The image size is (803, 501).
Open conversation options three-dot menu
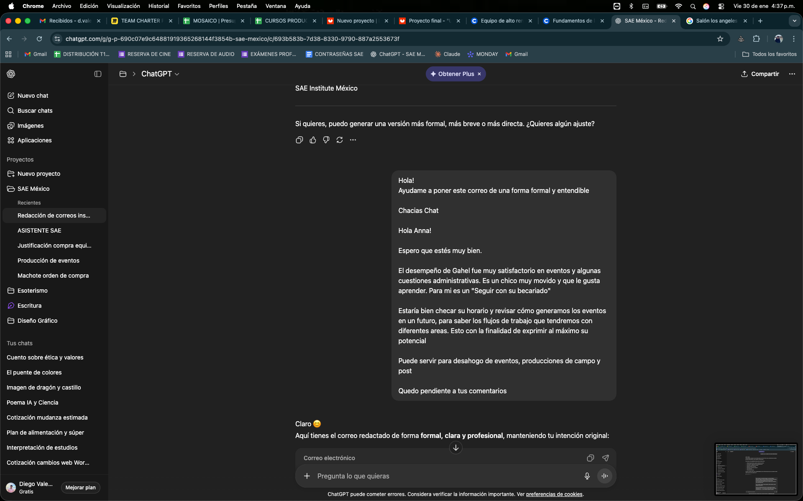pyautogui.click(x=792, y=74)
